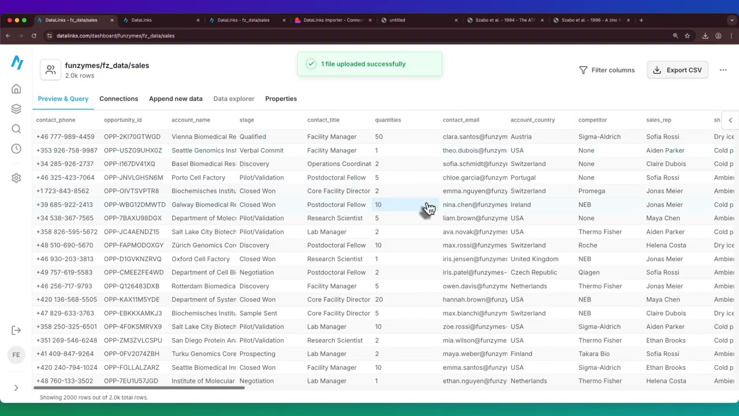Click the horizontal table scrollbar

(x=139, y=388)
